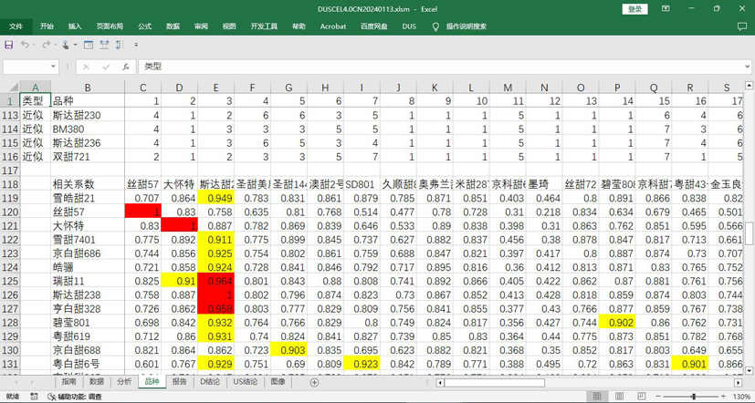Click the Insert Function fx icon
Screen dimensions: 755x403
(125, 67)
